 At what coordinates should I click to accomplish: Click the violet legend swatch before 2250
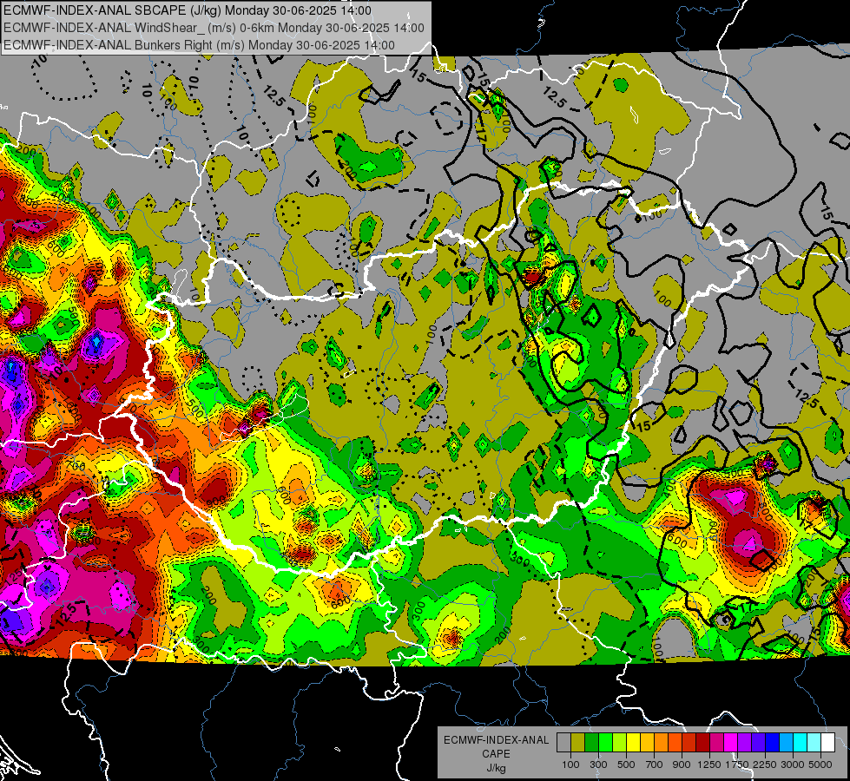(758, 742)
